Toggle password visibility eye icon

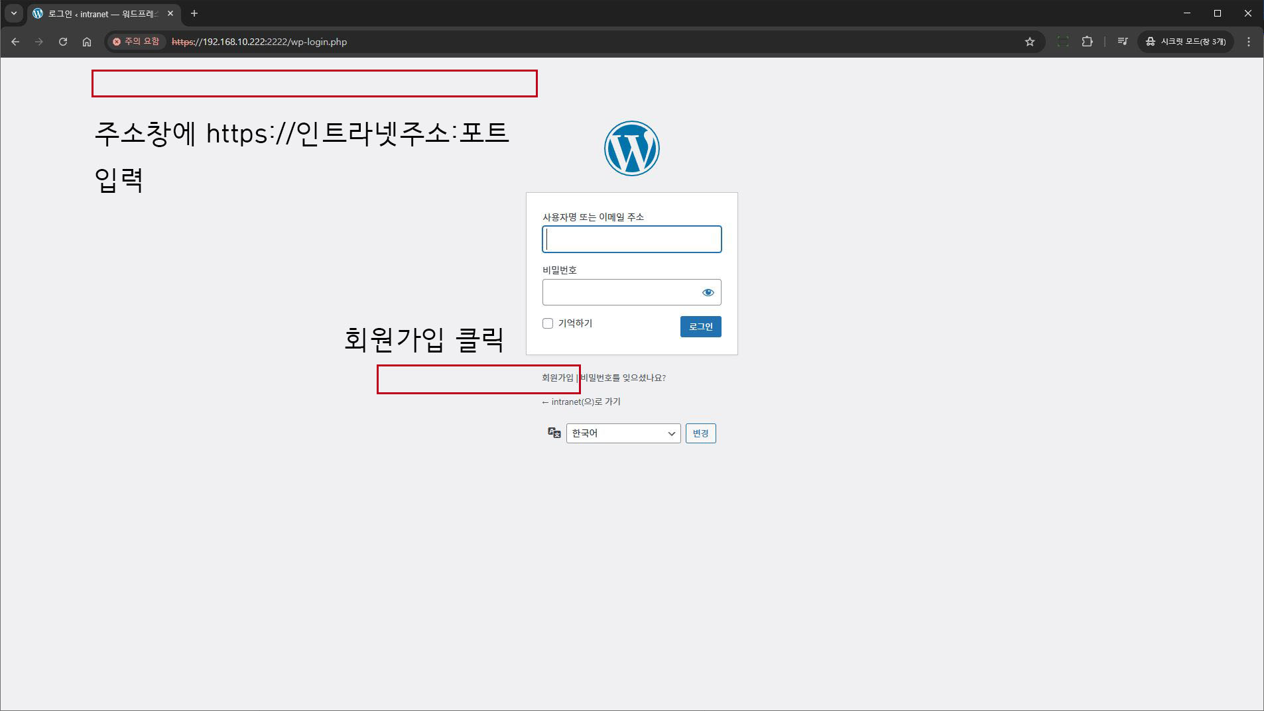pos(708,292)
